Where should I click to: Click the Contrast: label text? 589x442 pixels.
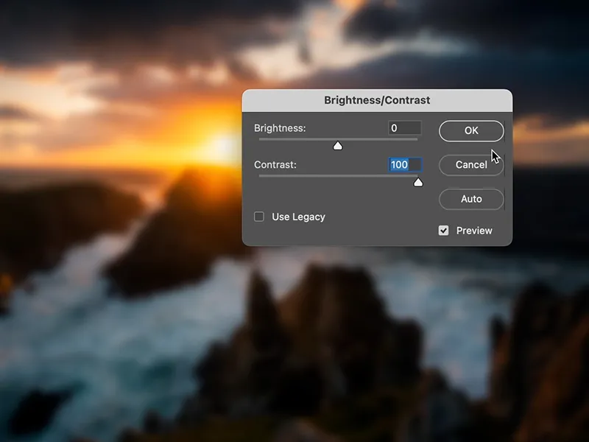(x=275, y=164)
